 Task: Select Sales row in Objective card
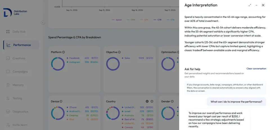138,58
